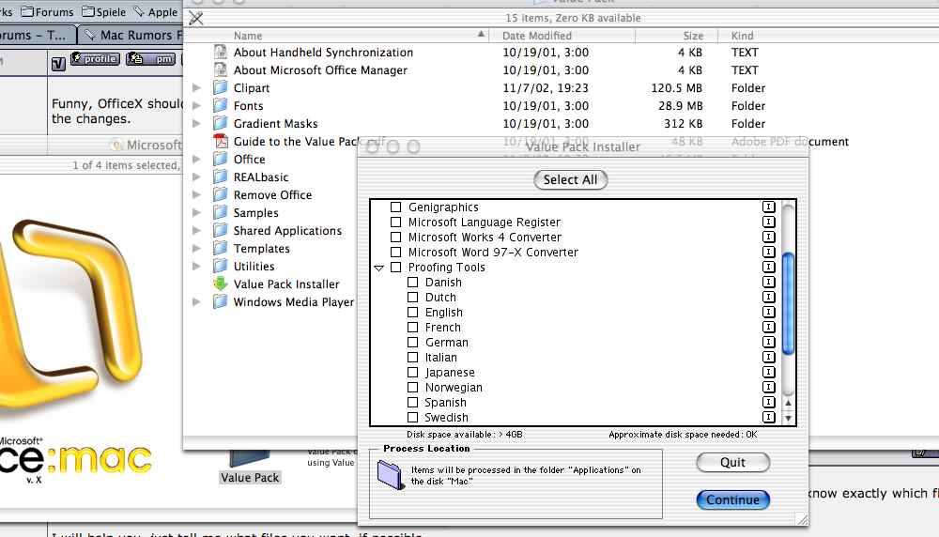
Task: Click the profile button in forum post
Action: pyautogui.click(x=95, y=58)
